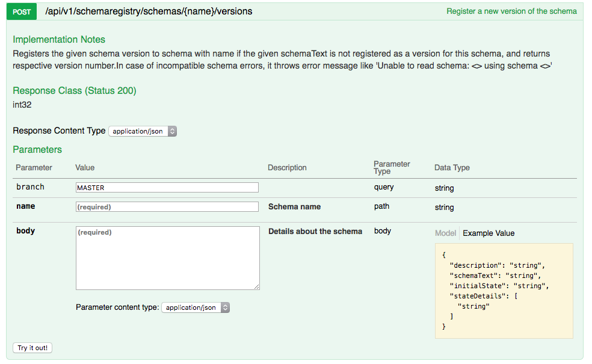Switch to the Model tab
This screenshot has height=364, width=592.
[x=445, y=233]
